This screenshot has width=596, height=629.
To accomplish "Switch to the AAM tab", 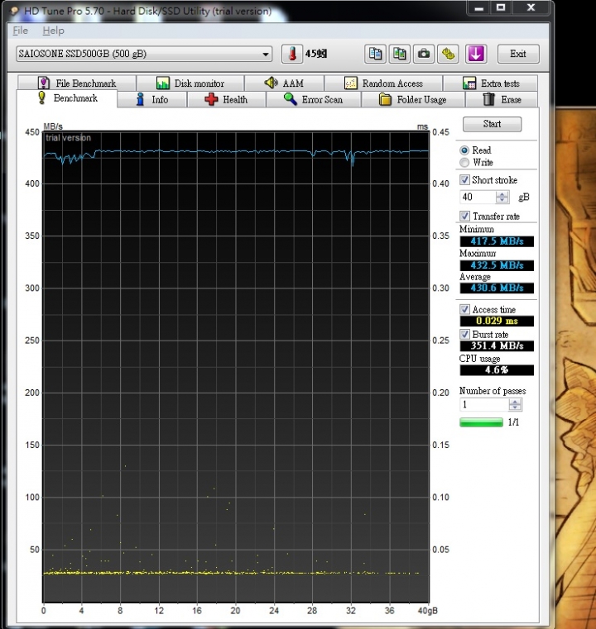I will (x=284, y=83).
